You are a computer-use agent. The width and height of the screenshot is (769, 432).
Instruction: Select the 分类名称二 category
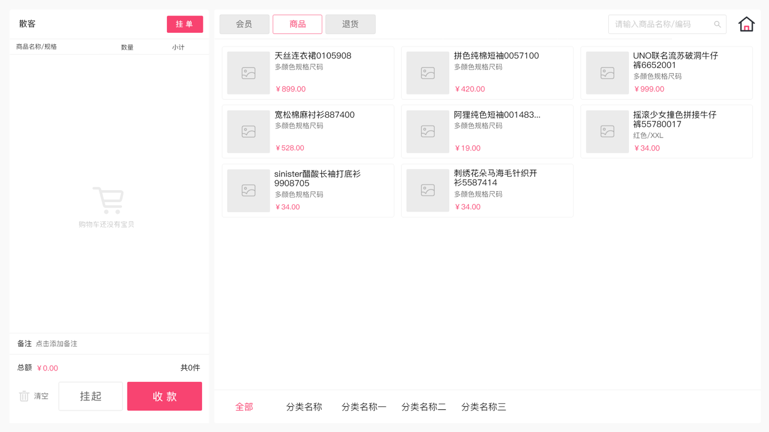(x=423, y=407)
